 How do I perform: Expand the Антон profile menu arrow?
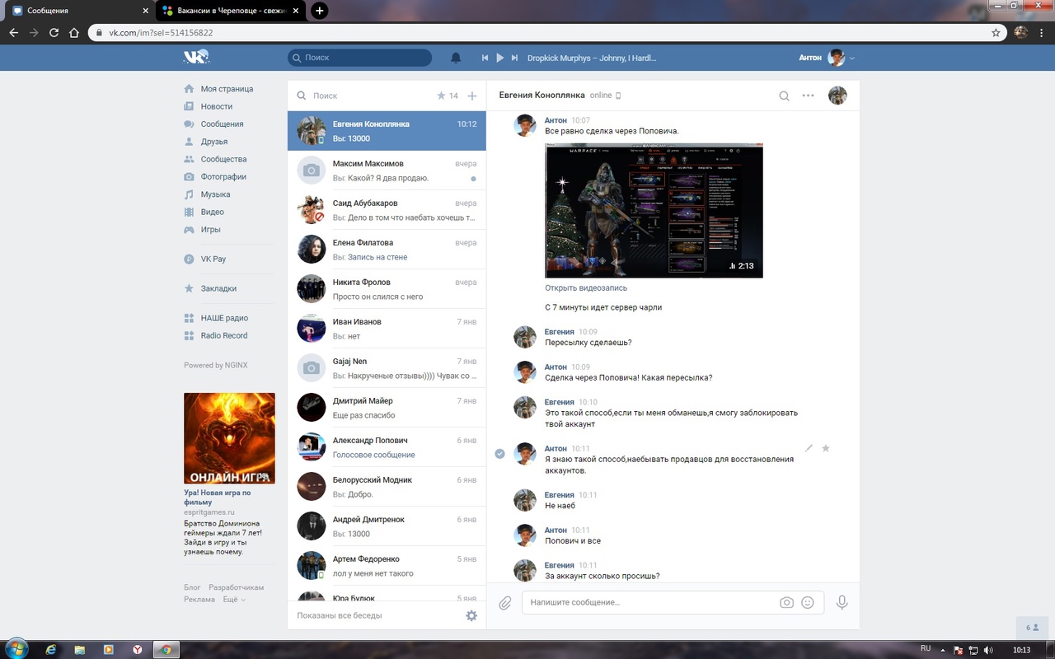click(x=852, y=58)
